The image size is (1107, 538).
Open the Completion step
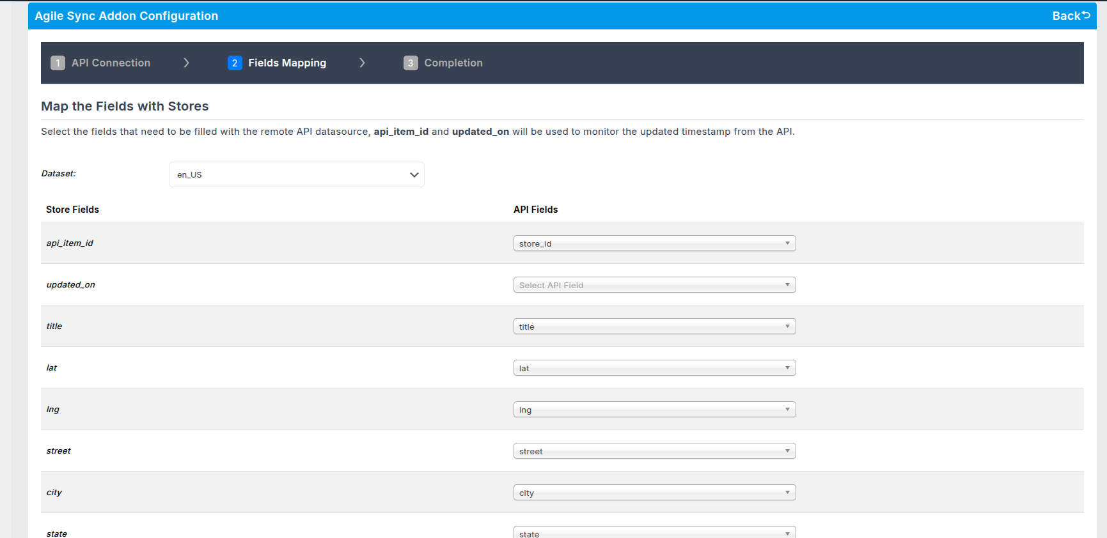(453, 63)
